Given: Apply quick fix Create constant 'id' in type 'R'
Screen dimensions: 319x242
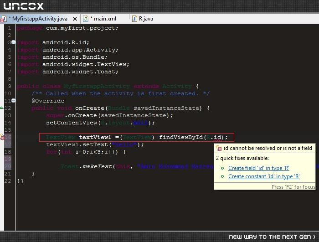Looking at the screenshot, I should click(264, 176).
